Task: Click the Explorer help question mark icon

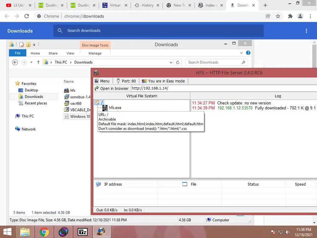Action: click(x=248, y=53)
